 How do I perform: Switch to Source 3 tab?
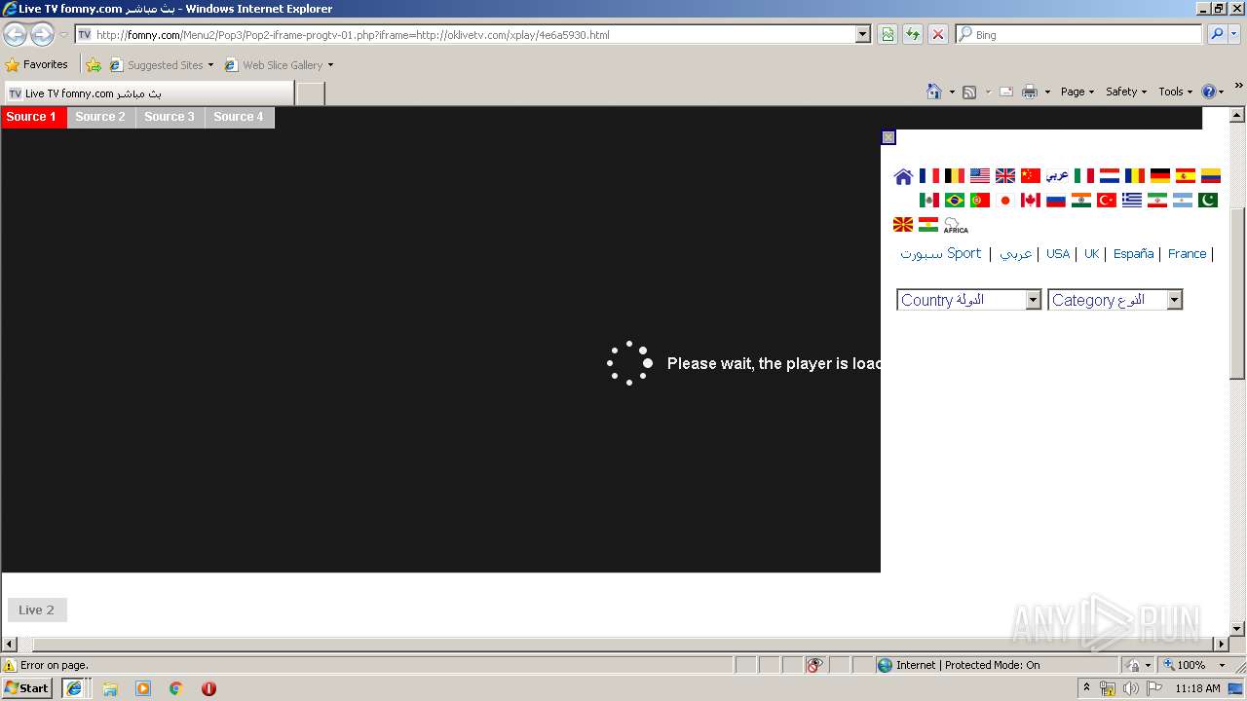170,117
